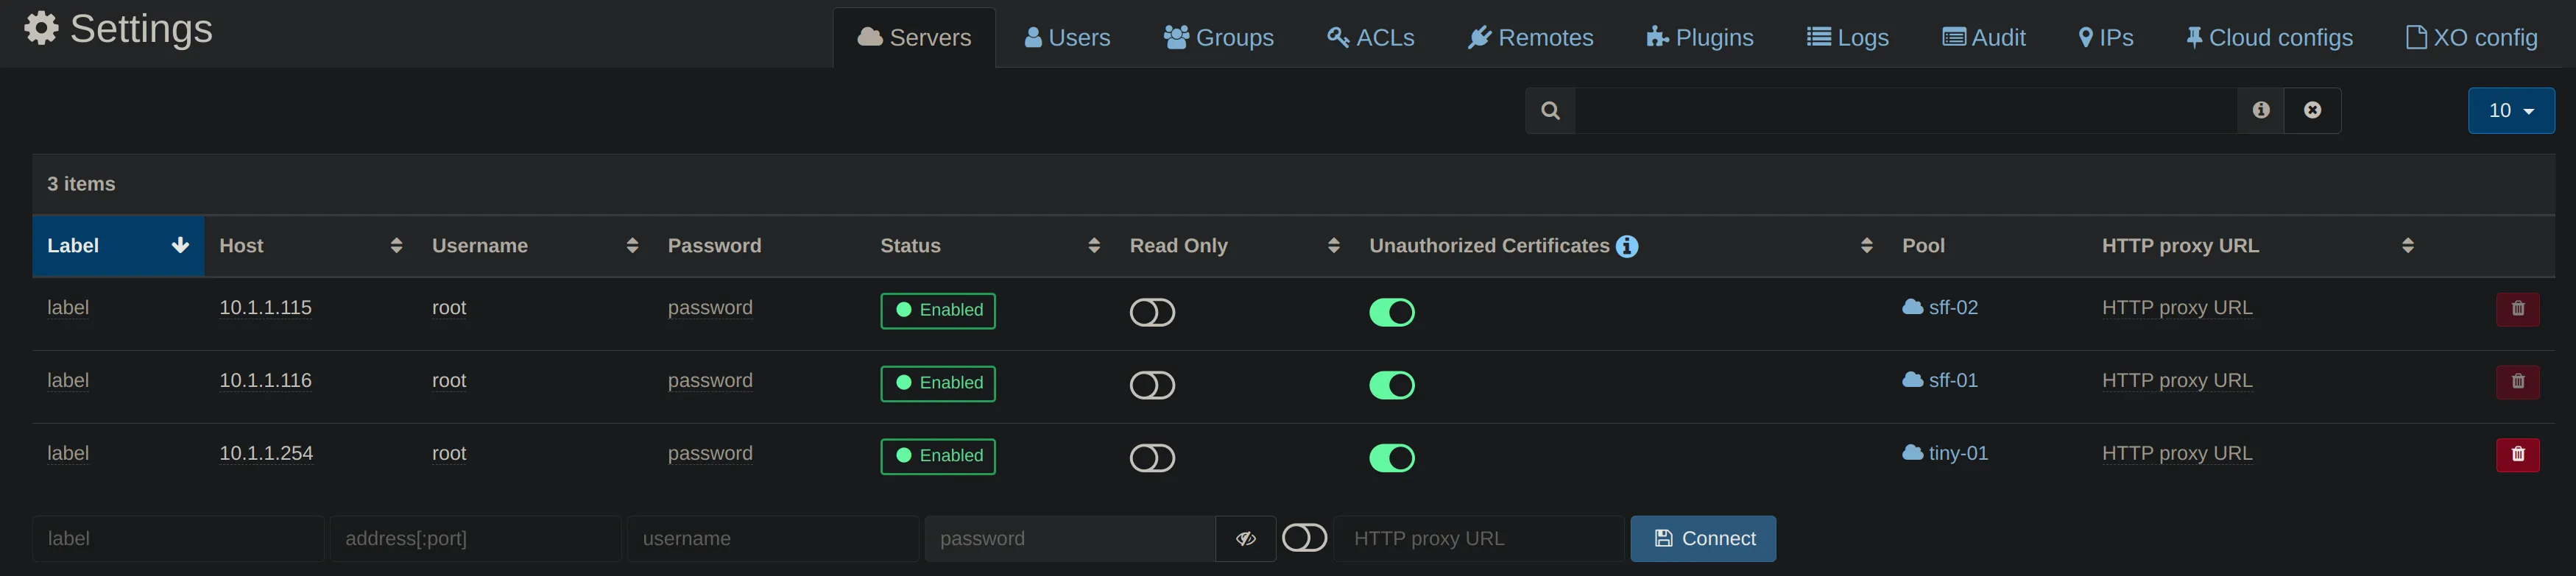
Task: Delete server 10.1.1.116 with trash icon
Action: pyautogui.click(x=2518, y=382)
